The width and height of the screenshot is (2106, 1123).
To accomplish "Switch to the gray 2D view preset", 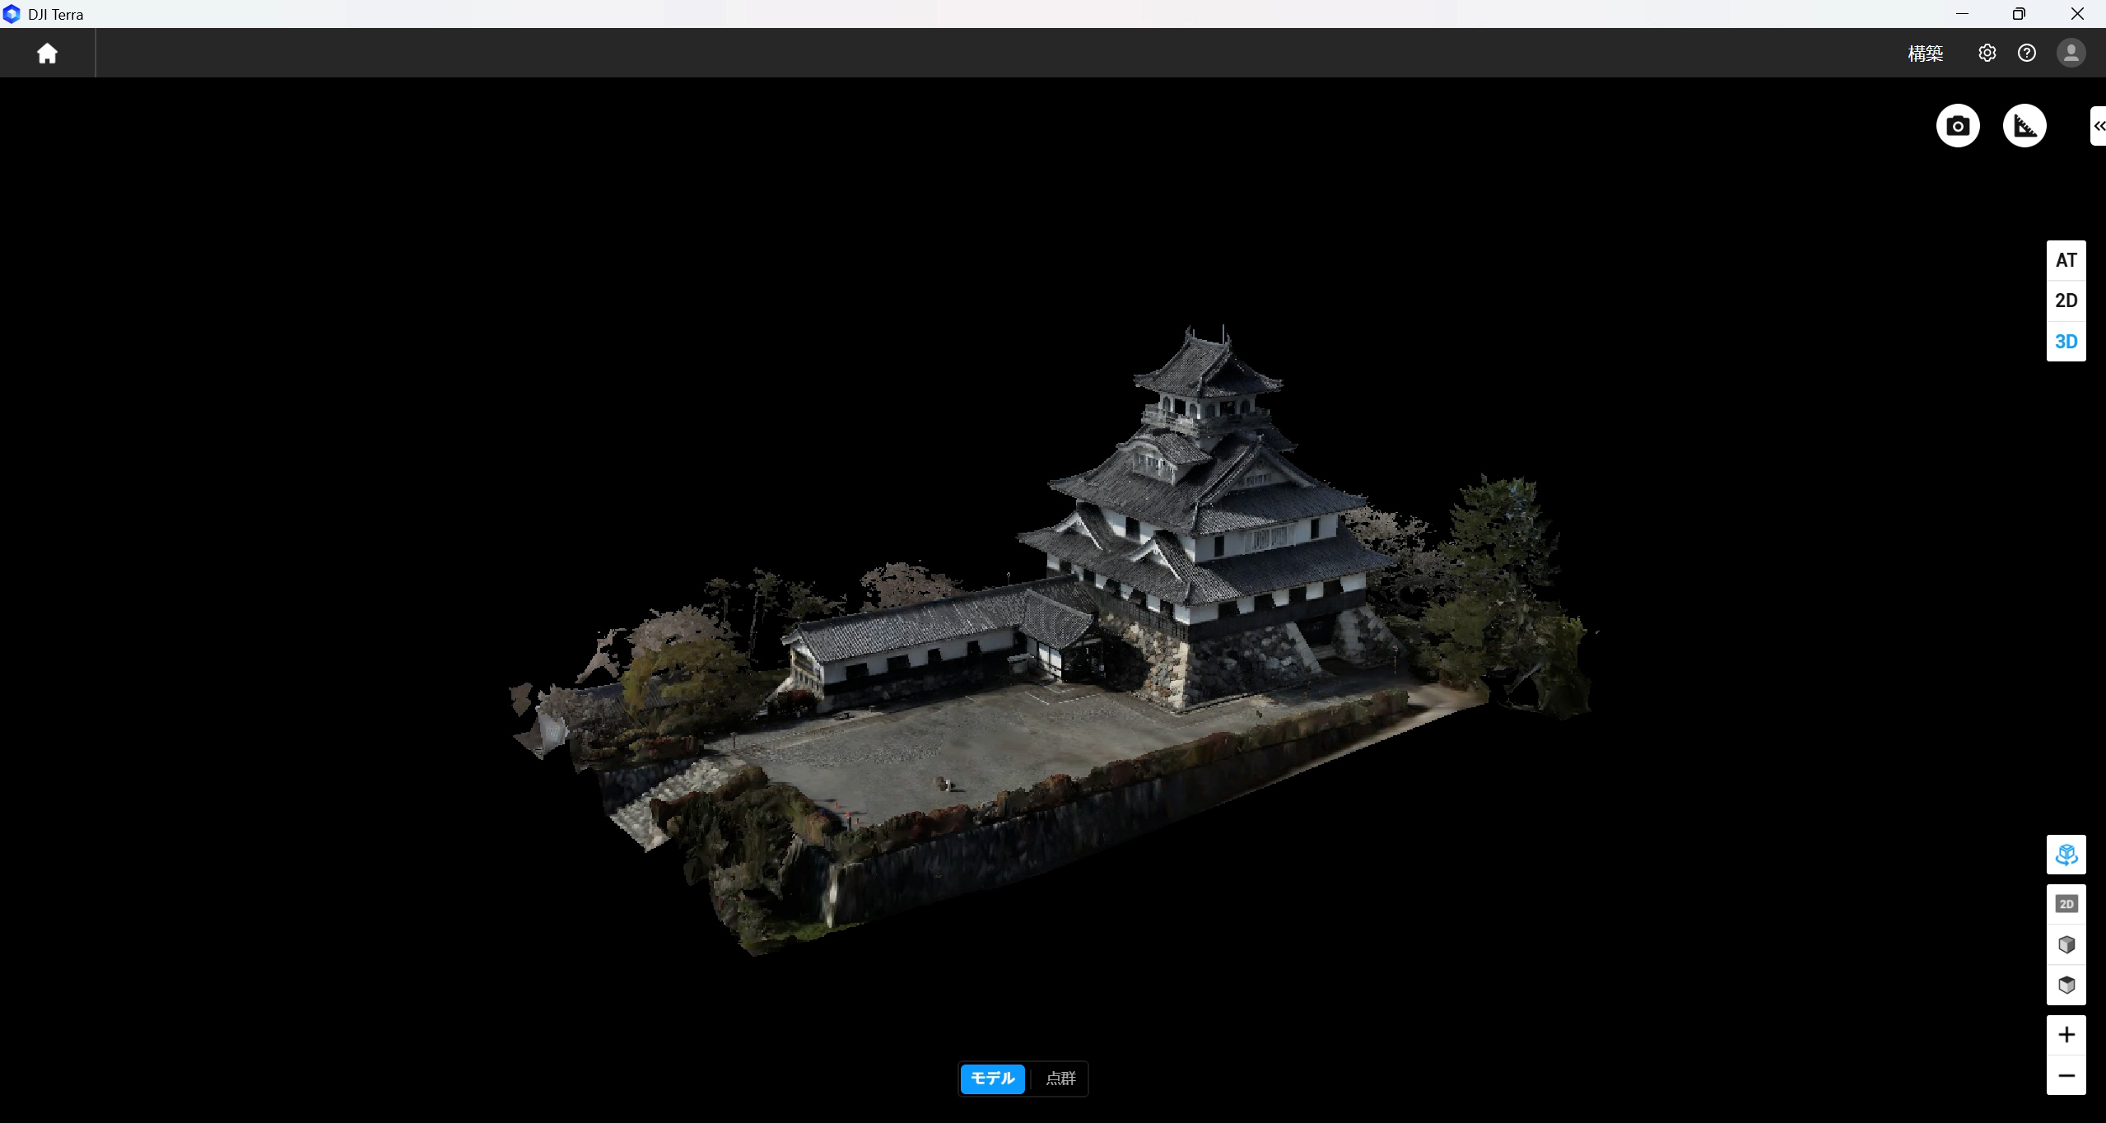I will [x=2066, y=904].
